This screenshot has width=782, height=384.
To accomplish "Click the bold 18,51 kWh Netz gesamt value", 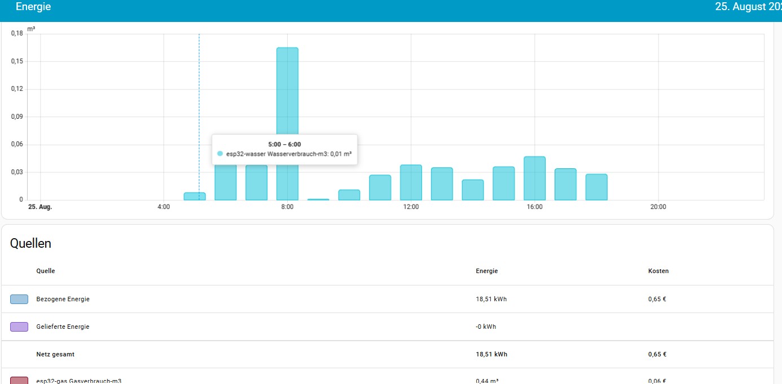I will click(491, 354).
